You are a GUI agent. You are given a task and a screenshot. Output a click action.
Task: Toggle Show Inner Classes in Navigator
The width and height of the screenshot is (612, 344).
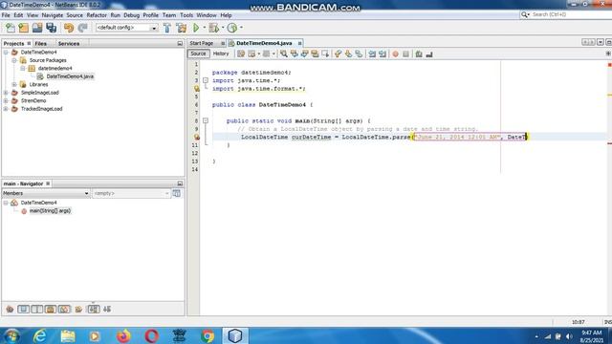point(64,310)
